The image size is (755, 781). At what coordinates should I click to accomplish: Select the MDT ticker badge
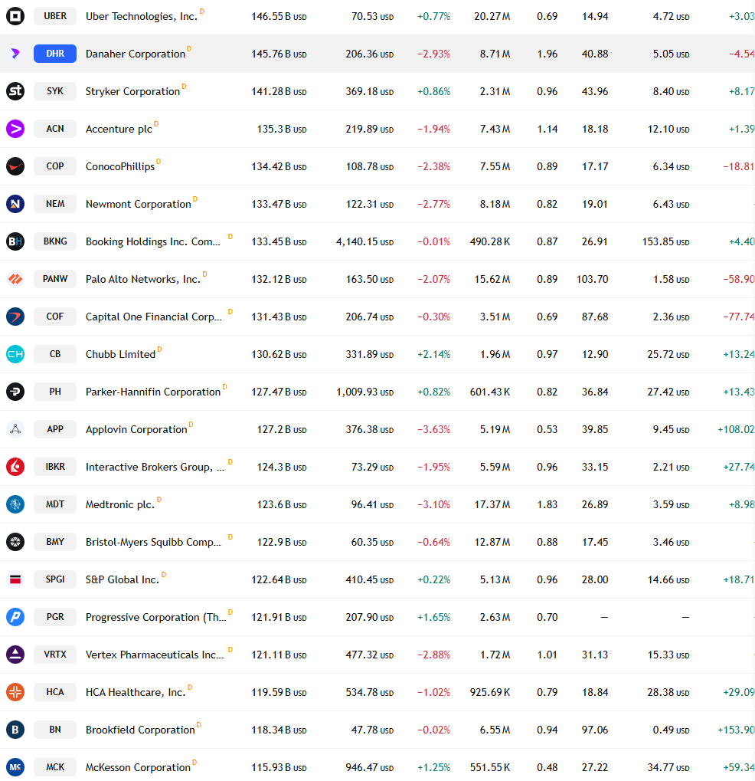pyautogui.click(x=55, y=504)
